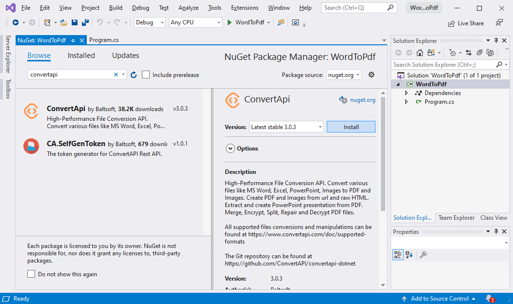Click the Collapse All icon in Solution Explorer
Screen dimensions: 513x304
point(479,53)
